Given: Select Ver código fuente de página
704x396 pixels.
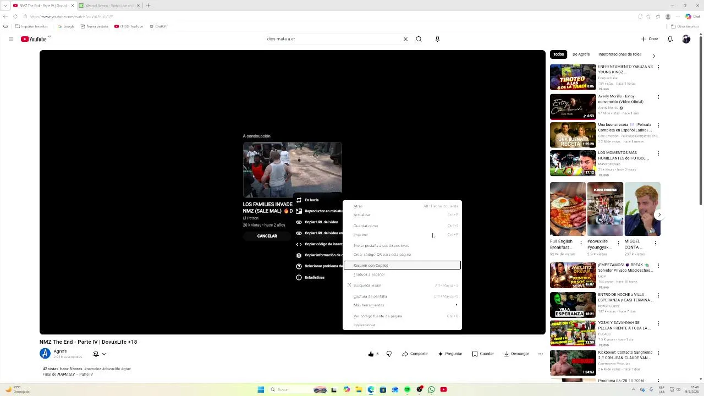Looking at the screenshot, I should pos(402,316).
